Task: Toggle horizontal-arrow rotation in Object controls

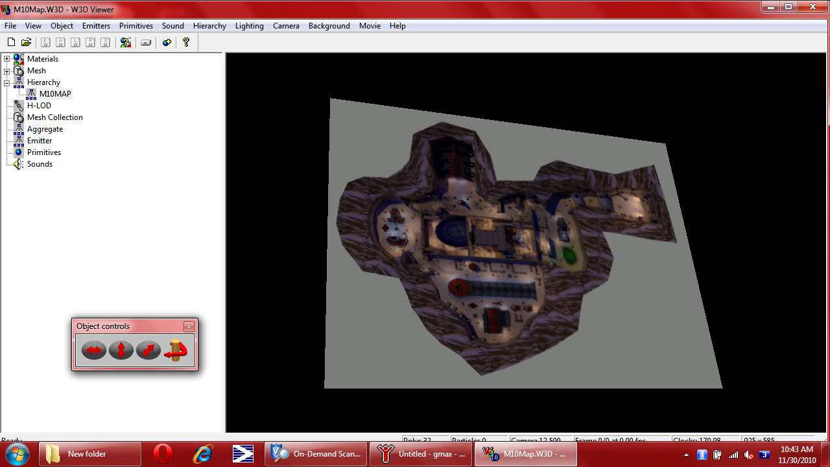Action: pos(94,350)
